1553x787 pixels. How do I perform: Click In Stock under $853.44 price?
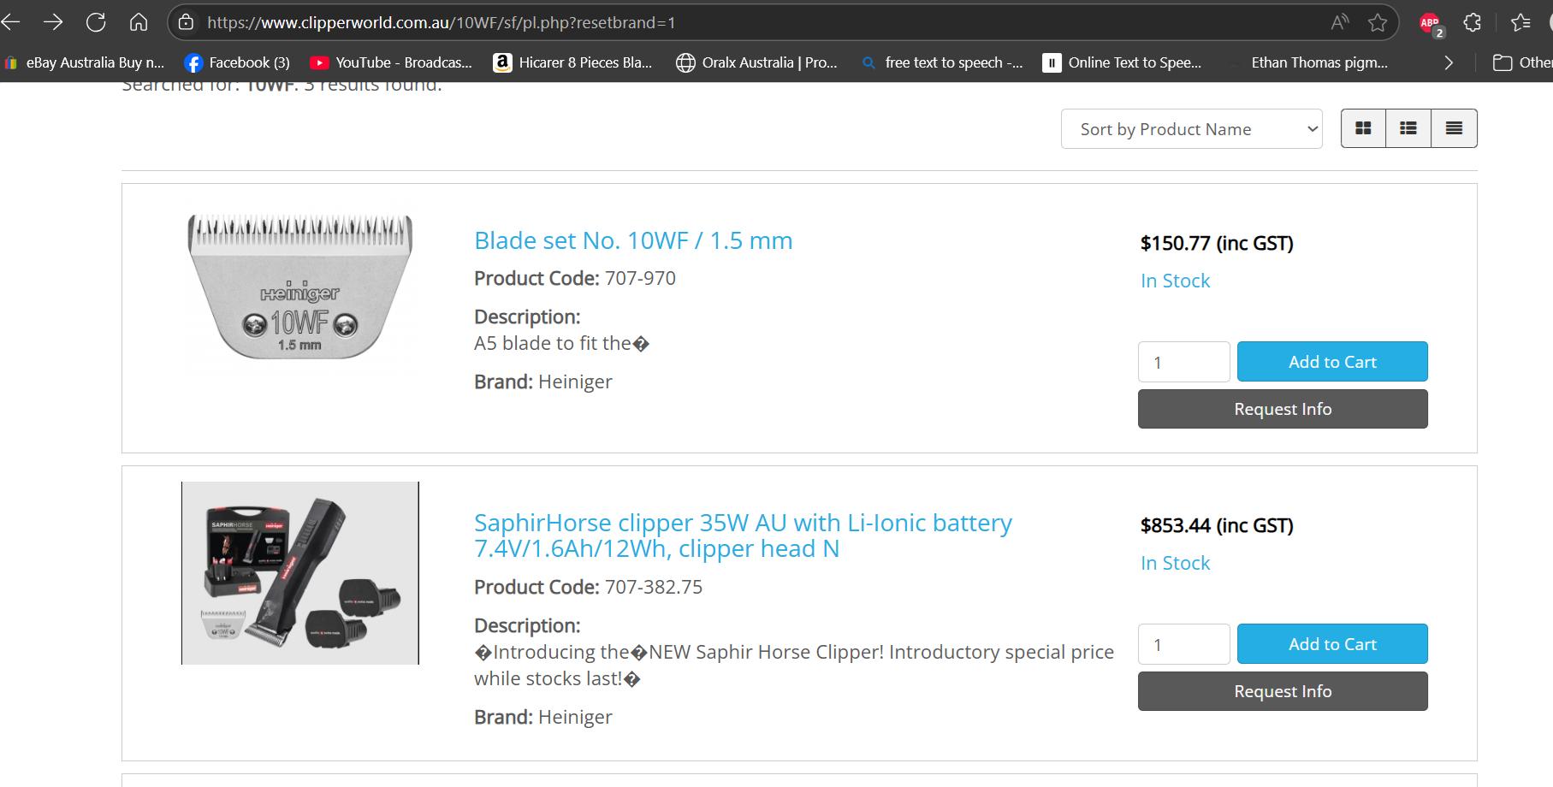pos(1176,563)
